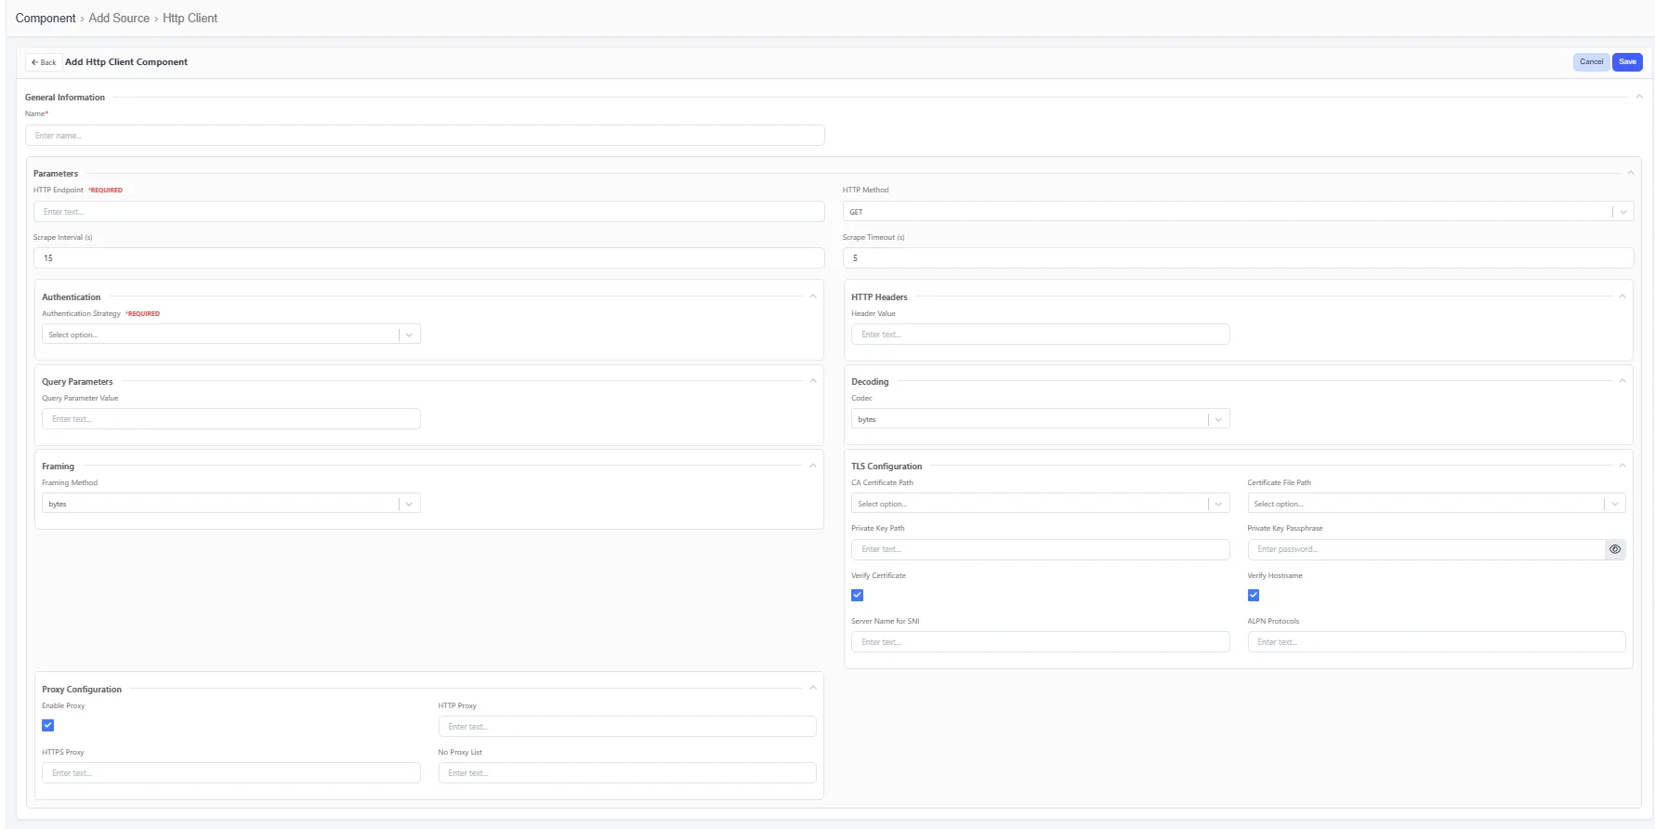Collapse the Authentication section
Image resolution: width=1655 pixels, height=829 pixels.
813,296
